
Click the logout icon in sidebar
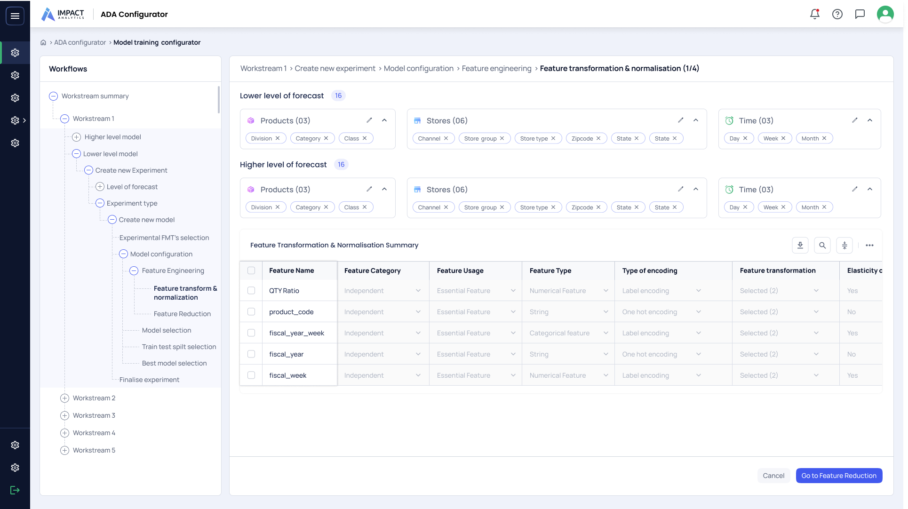(x=15, y=490)
